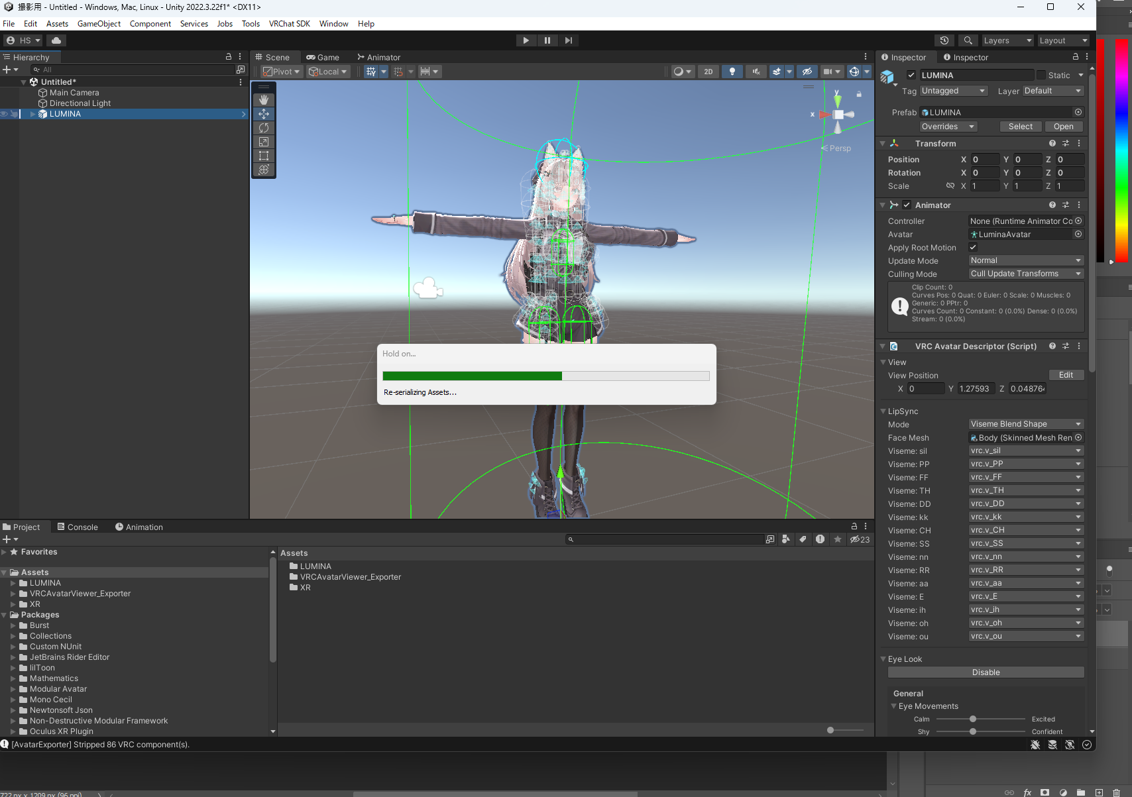Viewport: 1132px width, 797px height.
Task: Open the VRChat SDK menu
Action: coord(289,24)
